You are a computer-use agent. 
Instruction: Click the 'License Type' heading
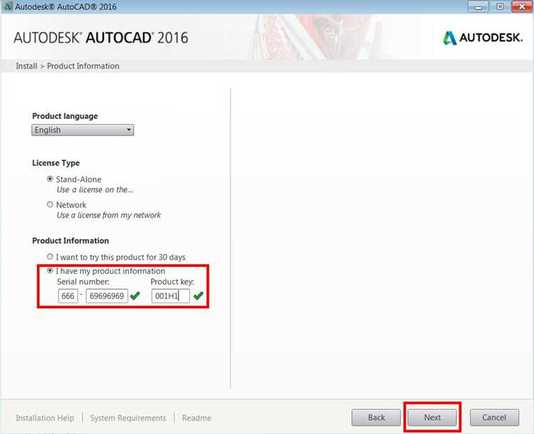[x=56, y=163]
